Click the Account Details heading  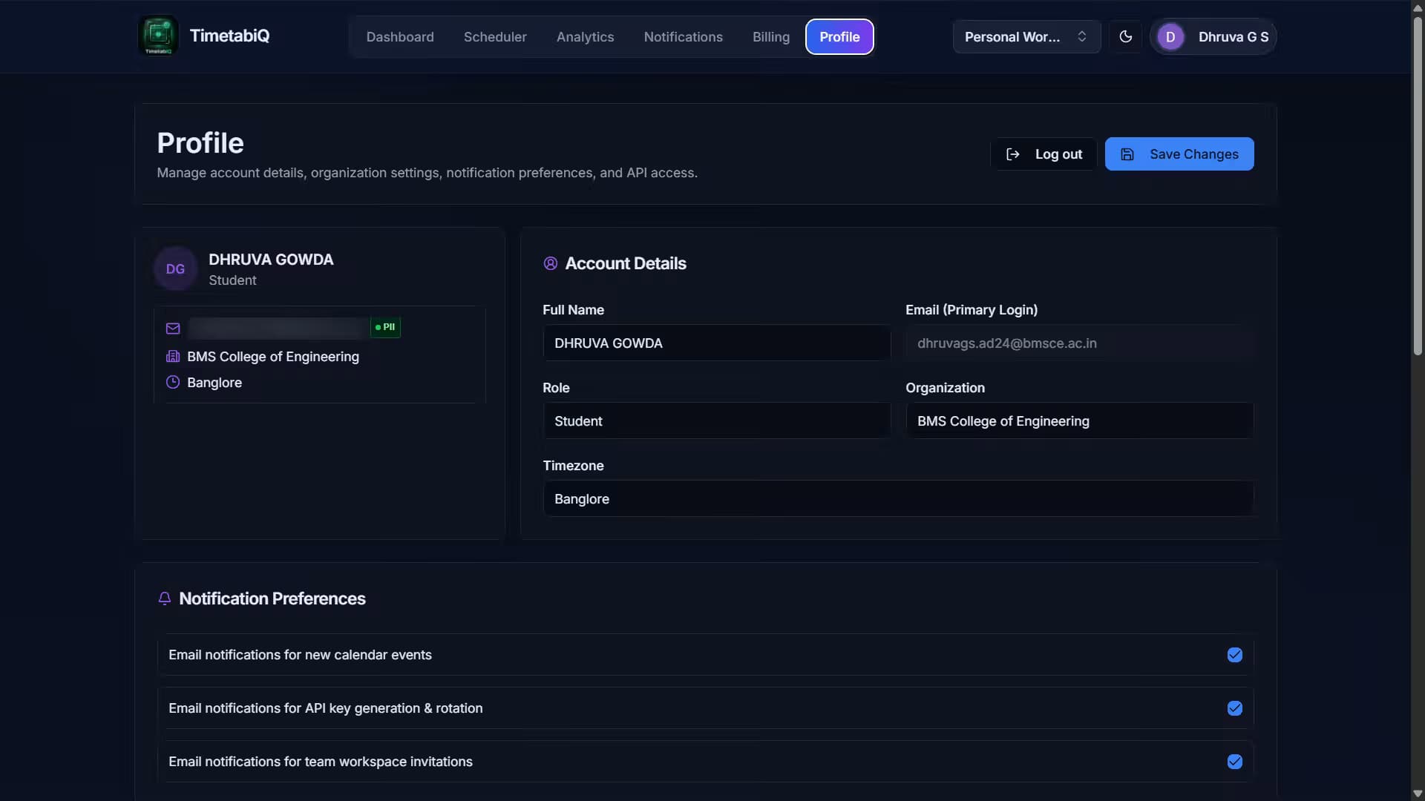[626, 263]
